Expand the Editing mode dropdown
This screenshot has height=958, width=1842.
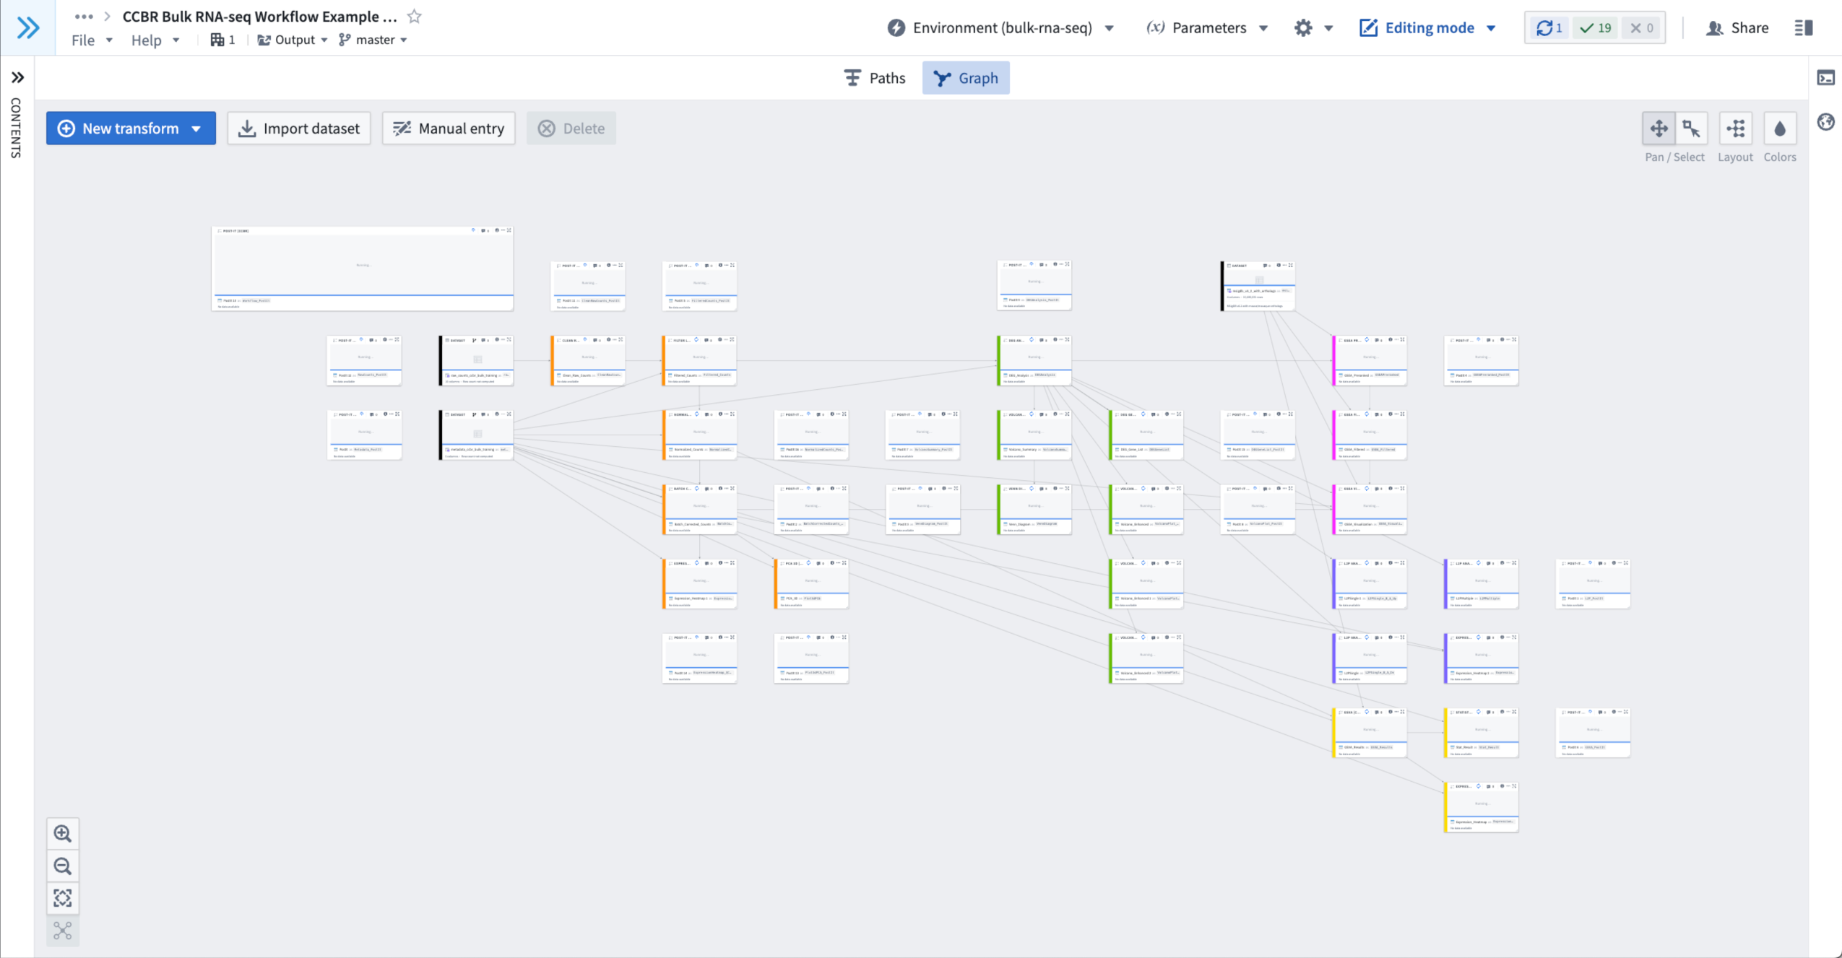pos(1428,28)
